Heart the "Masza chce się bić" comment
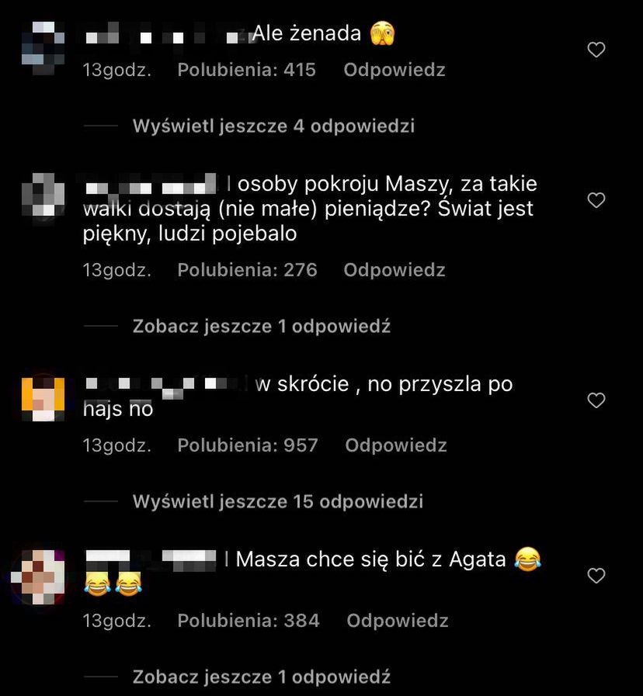 tap(596, 576)
